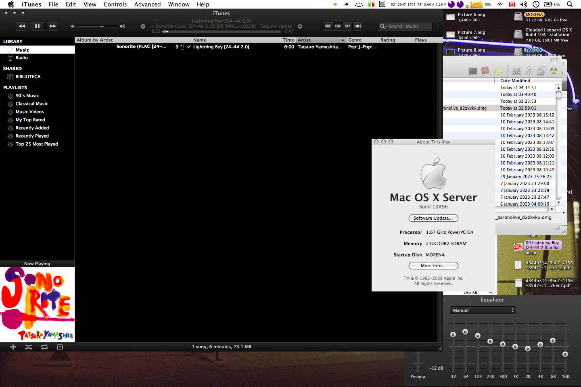
Task: Switch iTunes to Cover Flow view
Action: (x=357, y=26)
